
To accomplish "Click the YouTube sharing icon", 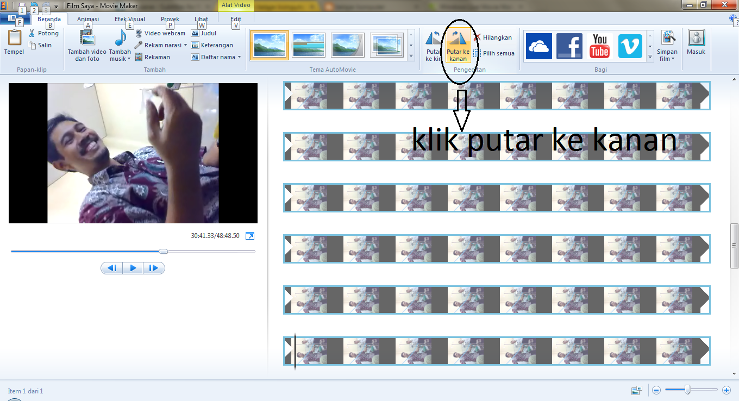I will (600, 46).
